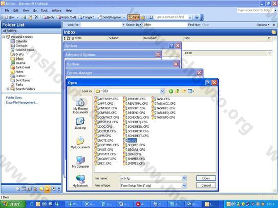The width and height of the screenshot is (278, 208).
Task: Click the Send/Receive toolbar button
Action: pos(110,17)
